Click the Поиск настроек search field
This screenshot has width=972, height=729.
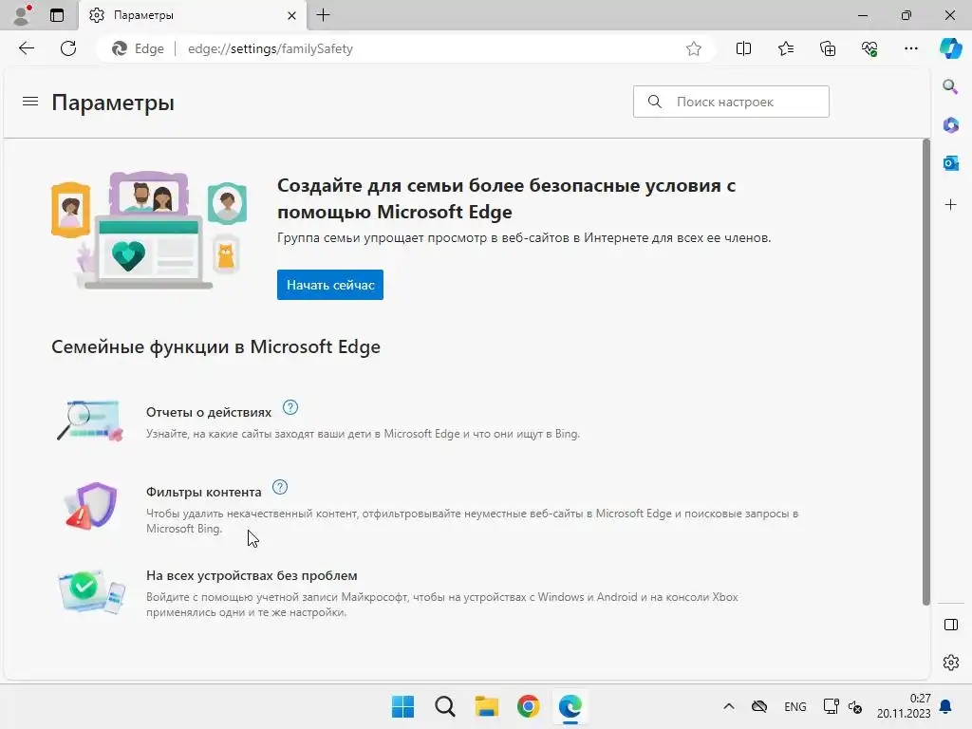731,102
